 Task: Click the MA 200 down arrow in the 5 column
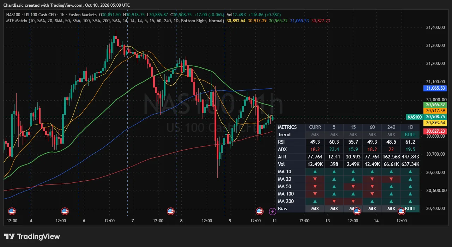pyautogui.click(x=334, y=201)
